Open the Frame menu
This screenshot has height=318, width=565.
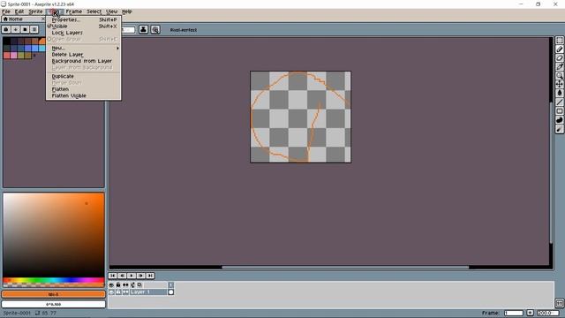click(x=74, y=11)
